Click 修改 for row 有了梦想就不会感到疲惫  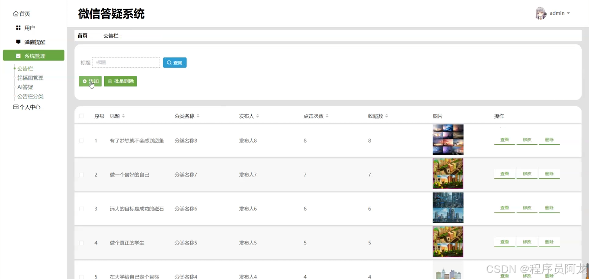pyautogui.click(x=527, y=140)
